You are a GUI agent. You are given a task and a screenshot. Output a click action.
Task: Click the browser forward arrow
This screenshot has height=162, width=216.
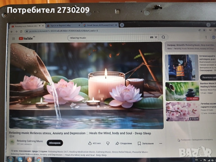(17, 31)
